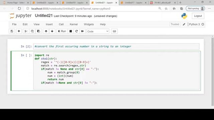This screenshot has height=120, width=214.
Task: Click the pencil edit-mode indicator icon
Action: (184, 24)
